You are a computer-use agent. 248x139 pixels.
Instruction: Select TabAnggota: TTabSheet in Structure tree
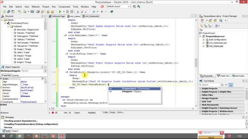[x=28, y=36]
